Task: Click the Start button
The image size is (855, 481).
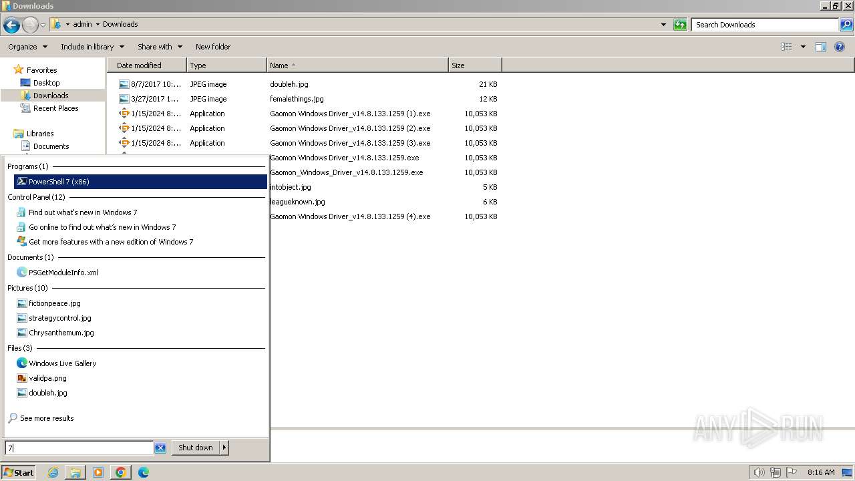Action: coord(19,472)
